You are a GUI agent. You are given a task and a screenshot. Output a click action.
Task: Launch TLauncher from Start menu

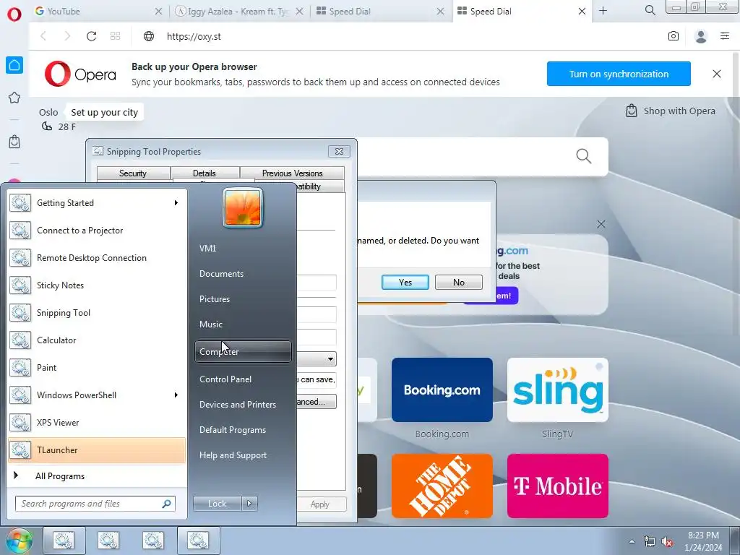[x=97, y=449]
